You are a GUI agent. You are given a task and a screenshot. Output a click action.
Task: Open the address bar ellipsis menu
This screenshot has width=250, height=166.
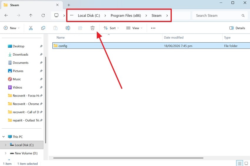coord(72,16)
